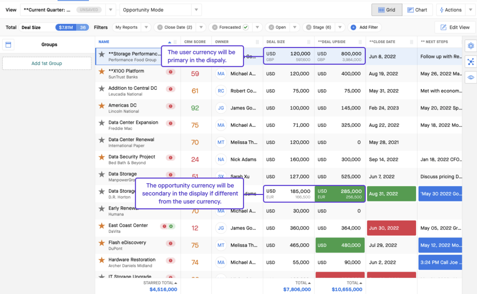Screen dimensions: 477x294
Task: Sort by CRM Score column header
Action: (x=195, y=42)
